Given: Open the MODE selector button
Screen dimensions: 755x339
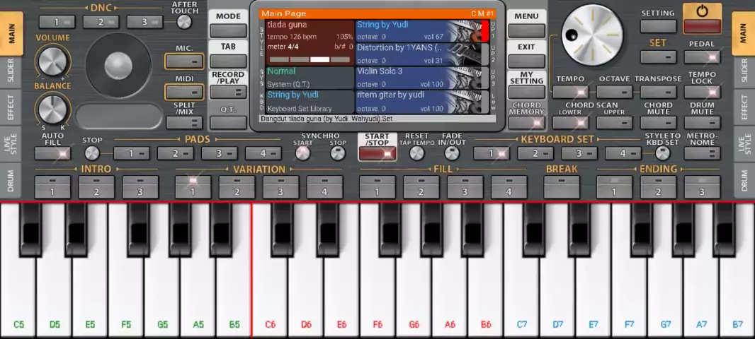Looking at the screenshot, I should (x=228, y=30).
